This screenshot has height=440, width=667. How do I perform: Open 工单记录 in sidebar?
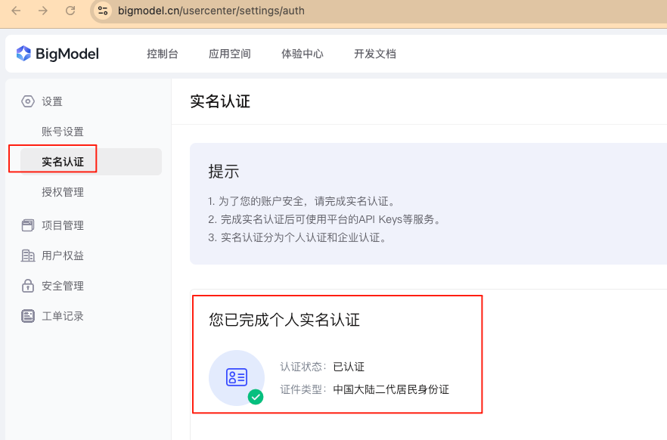(x=63, y=316)
